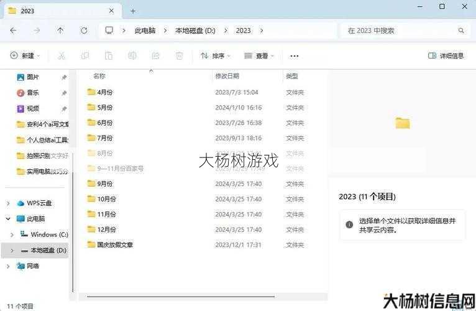Open the 拍照识别文字 sidebar folder

pyautogui.click(x=42, y=155)
